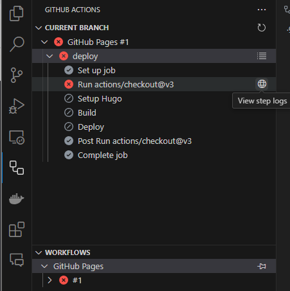Click the success checkmark of Set up job
The width and height of the screenshot is (290, 291).
(69, 70)
